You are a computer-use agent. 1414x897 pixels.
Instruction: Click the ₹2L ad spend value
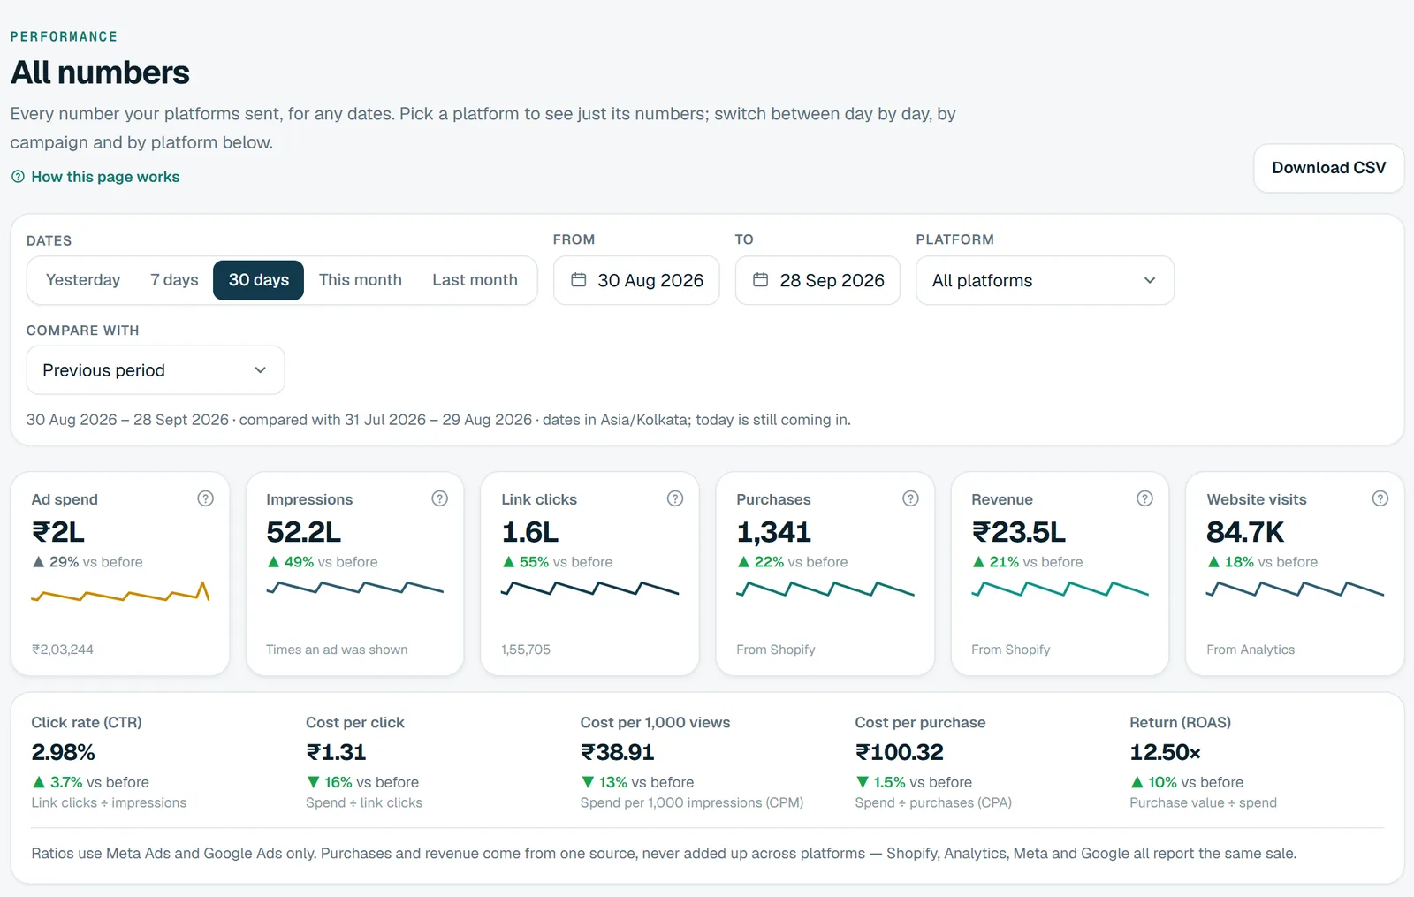[x=58, y=532]
